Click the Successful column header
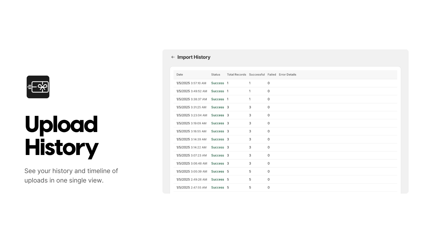This screenshot has width=433, height=243. (257, 75)
